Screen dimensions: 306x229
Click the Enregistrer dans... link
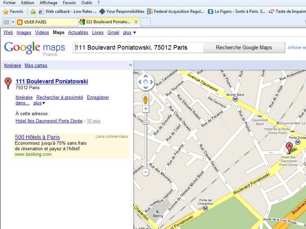click(98, 97)
